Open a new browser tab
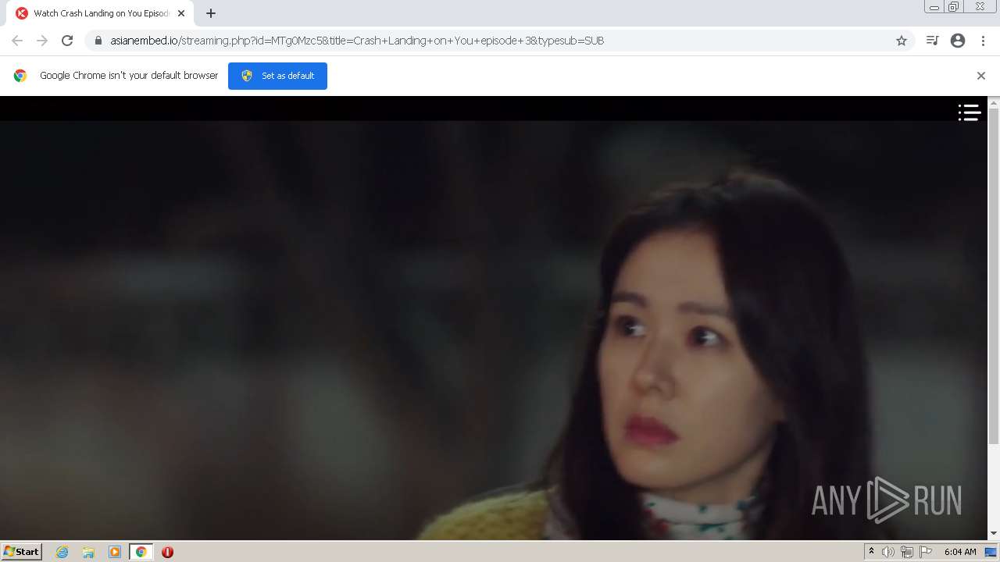This screenshot has width=1000, height=562. tap(211, 13)
